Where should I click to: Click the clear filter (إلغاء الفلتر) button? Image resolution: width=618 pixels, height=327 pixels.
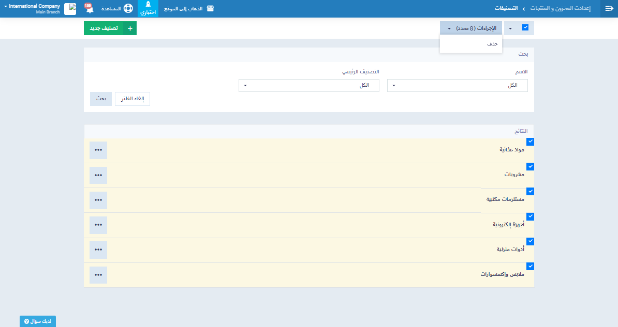pos(133,99)
